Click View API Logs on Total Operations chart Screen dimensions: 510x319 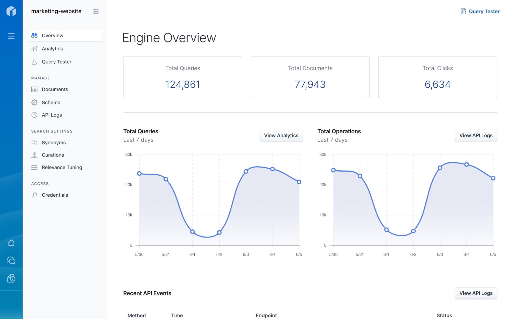pos(476,135)
